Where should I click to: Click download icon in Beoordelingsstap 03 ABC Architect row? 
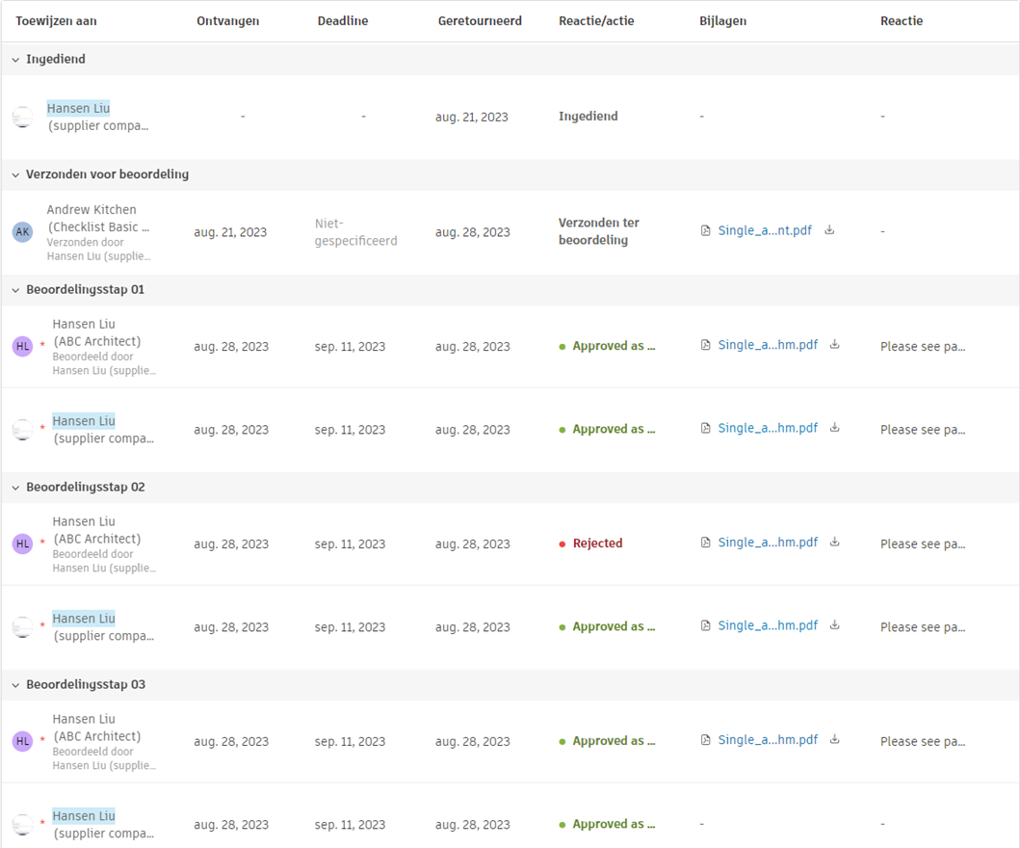pos(835,740)
